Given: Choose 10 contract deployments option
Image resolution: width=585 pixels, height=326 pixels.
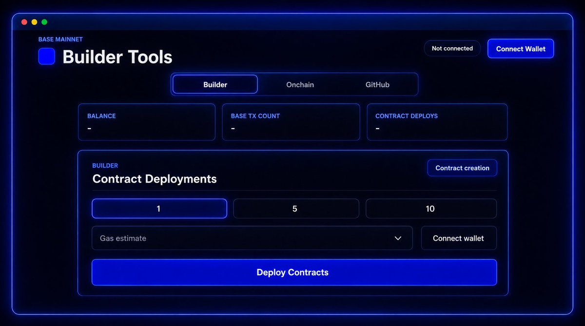Looking at the screenshot, I should (x=431, y=209).
